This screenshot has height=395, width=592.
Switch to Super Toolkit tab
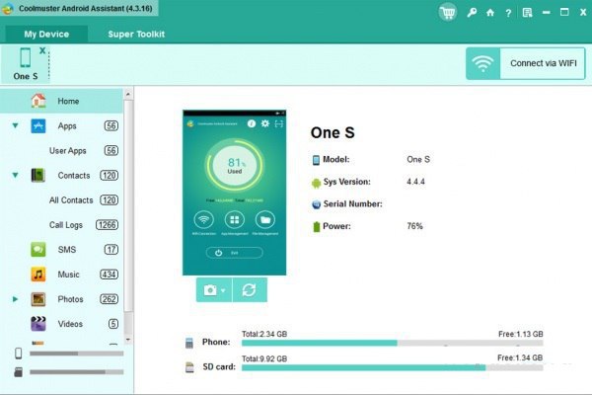[136, 34]
